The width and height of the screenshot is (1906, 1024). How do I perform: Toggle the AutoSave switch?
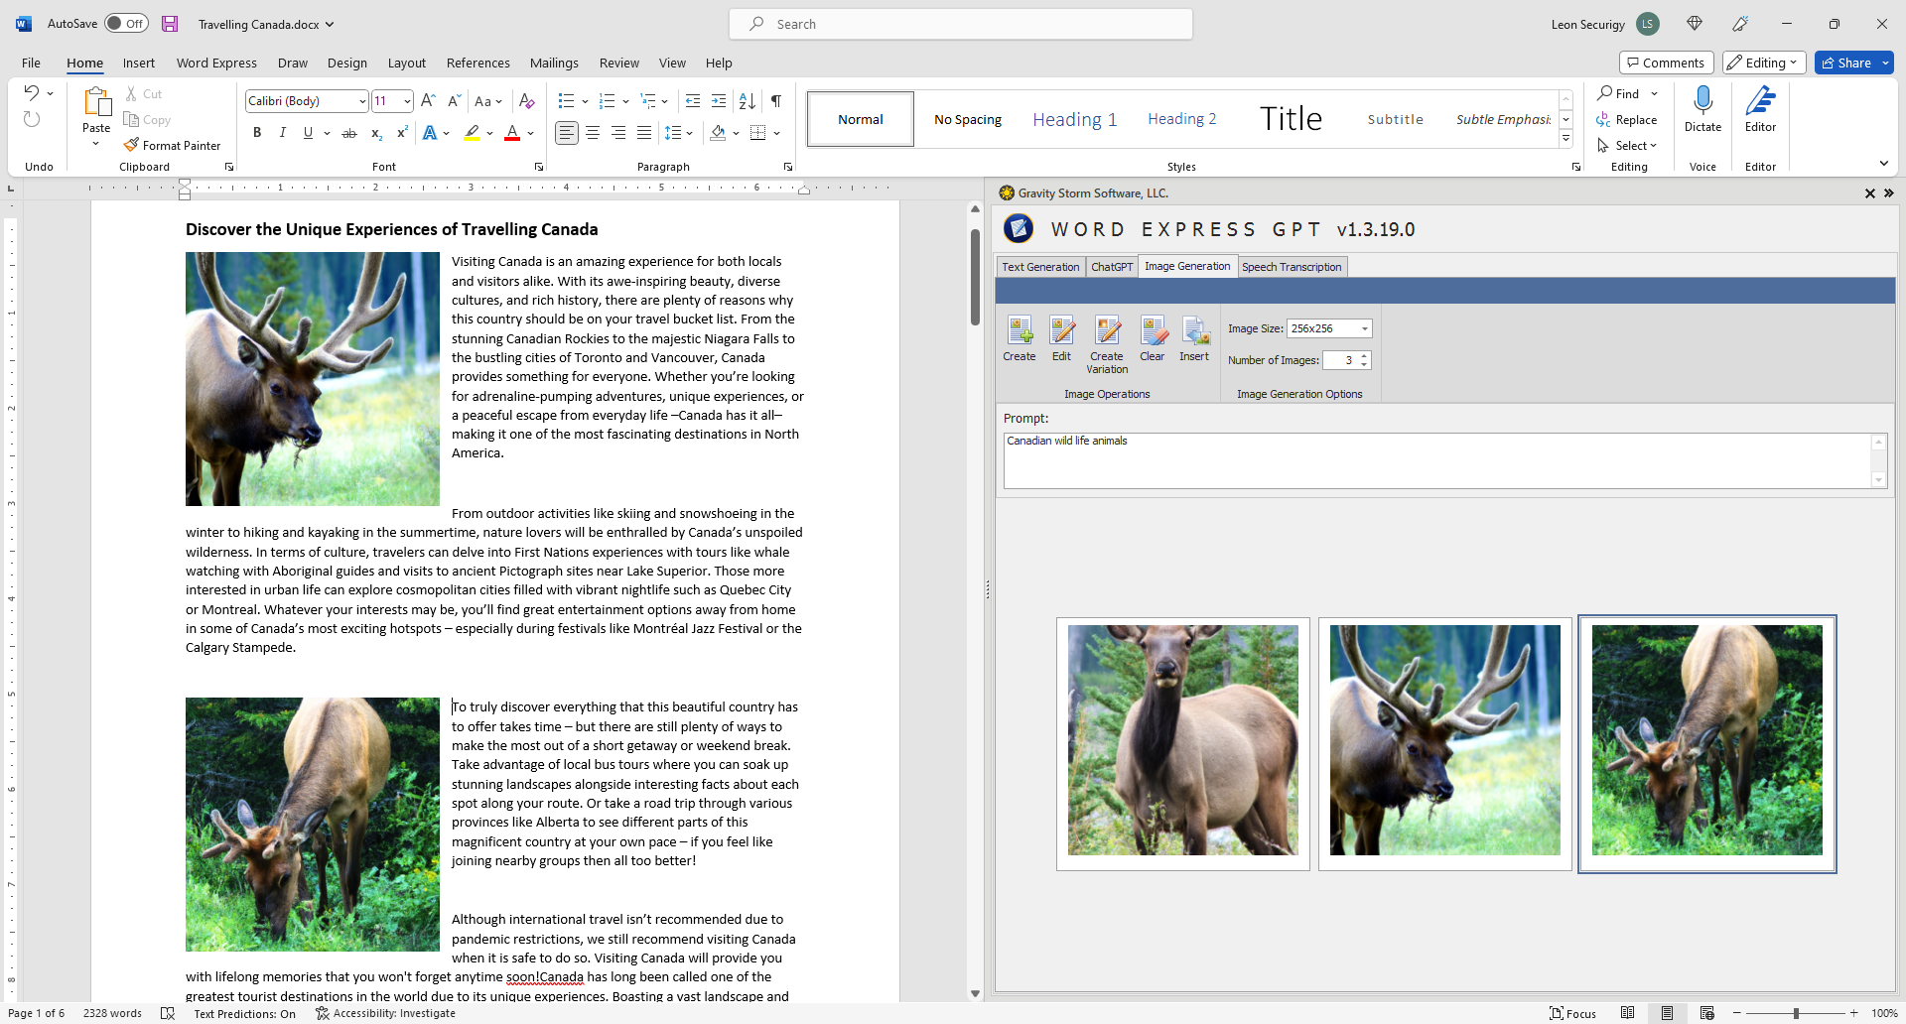pos(126,24)
